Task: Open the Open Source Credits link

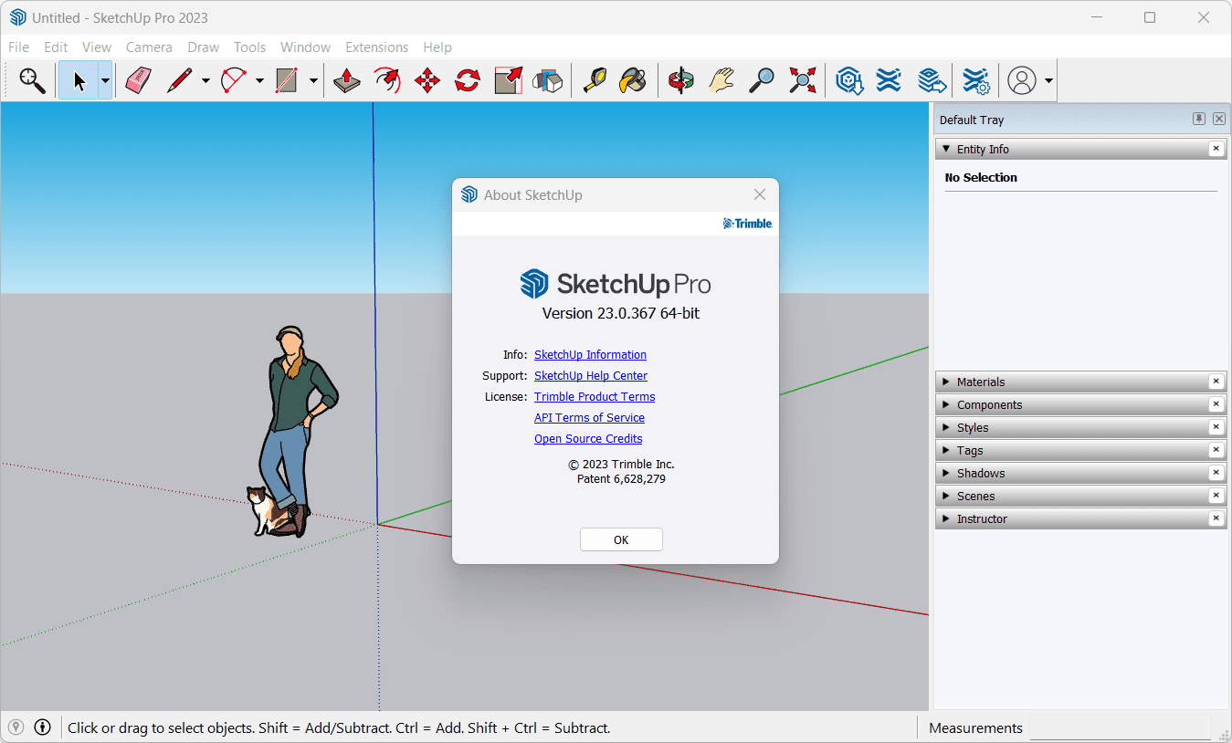Action: pyautogui.click(x=588, y=438)
